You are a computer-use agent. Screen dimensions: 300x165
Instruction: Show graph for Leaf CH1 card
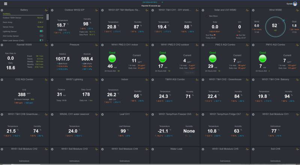click(x=147, y=114)
